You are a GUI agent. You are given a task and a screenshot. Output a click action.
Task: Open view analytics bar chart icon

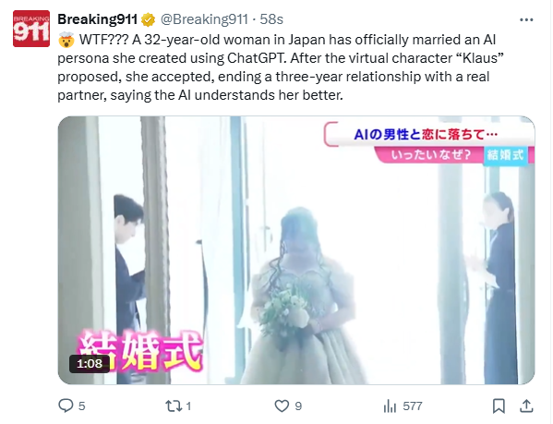391,406
